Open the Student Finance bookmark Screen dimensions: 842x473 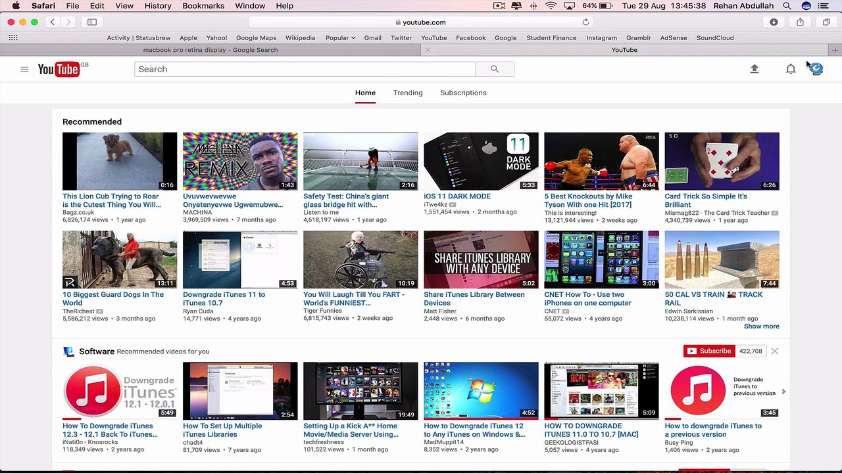(551, 38)
